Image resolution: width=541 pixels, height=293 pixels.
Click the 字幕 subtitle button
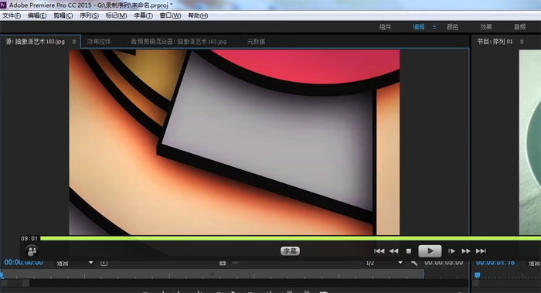[290, 251]
